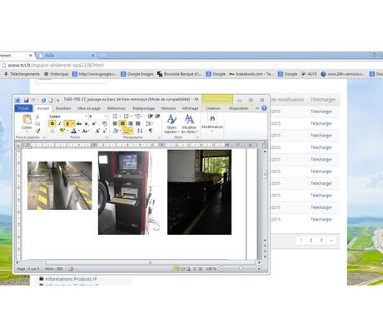Open the borders dropdown arrow
Viewport: 383px width, 333px height.
(131, 131)
